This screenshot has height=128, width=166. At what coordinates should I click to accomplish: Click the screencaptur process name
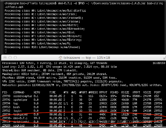(x=23, y=96)
